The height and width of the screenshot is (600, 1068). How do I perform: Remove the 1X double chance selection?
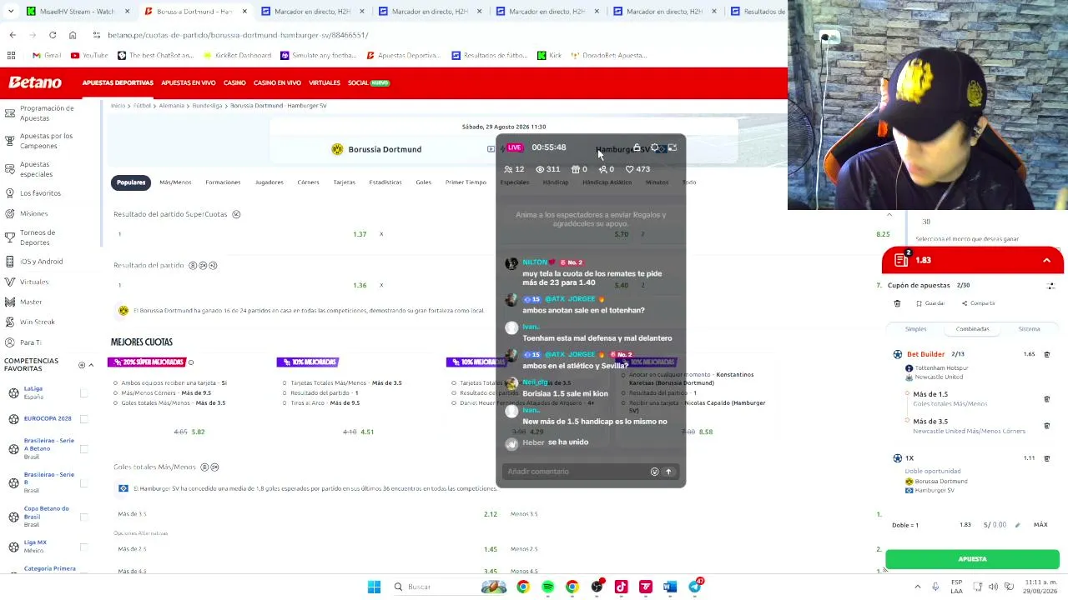(x=1046, y=458)
